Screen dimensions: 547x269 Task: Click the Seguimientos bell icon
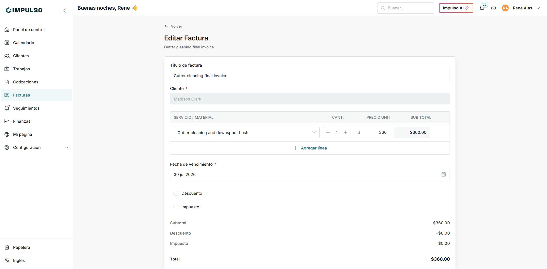[x=7, y=108]
